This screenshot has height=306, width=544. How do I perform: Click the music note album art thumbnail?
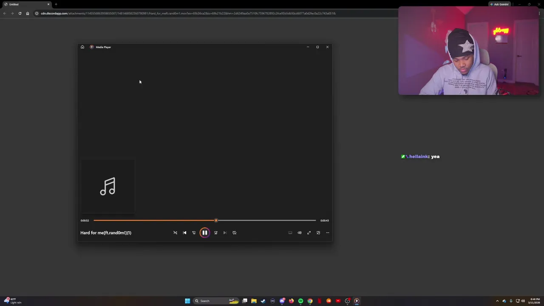click(x=108, y=186)
